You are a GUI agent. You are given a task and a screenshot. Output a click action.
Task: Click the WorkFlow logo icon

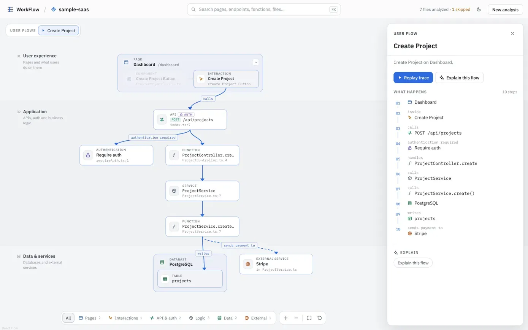[x=10, y=10]
